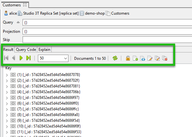Click into the Skip input field
Screen dimensions: 192x137
tap(107, 40)
